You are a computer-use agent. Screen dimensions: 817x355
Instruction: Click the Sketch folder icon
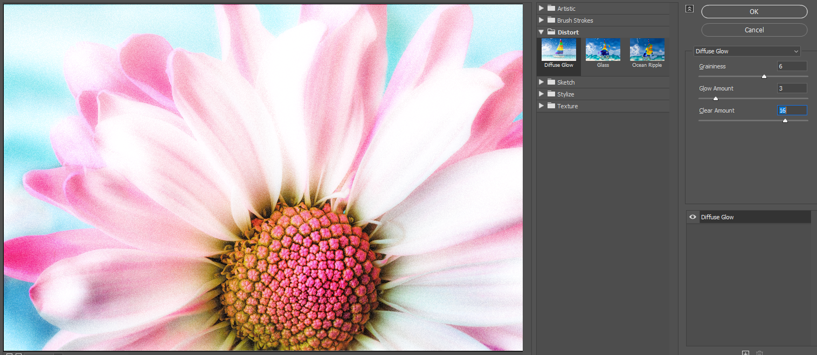pos(551,82)
